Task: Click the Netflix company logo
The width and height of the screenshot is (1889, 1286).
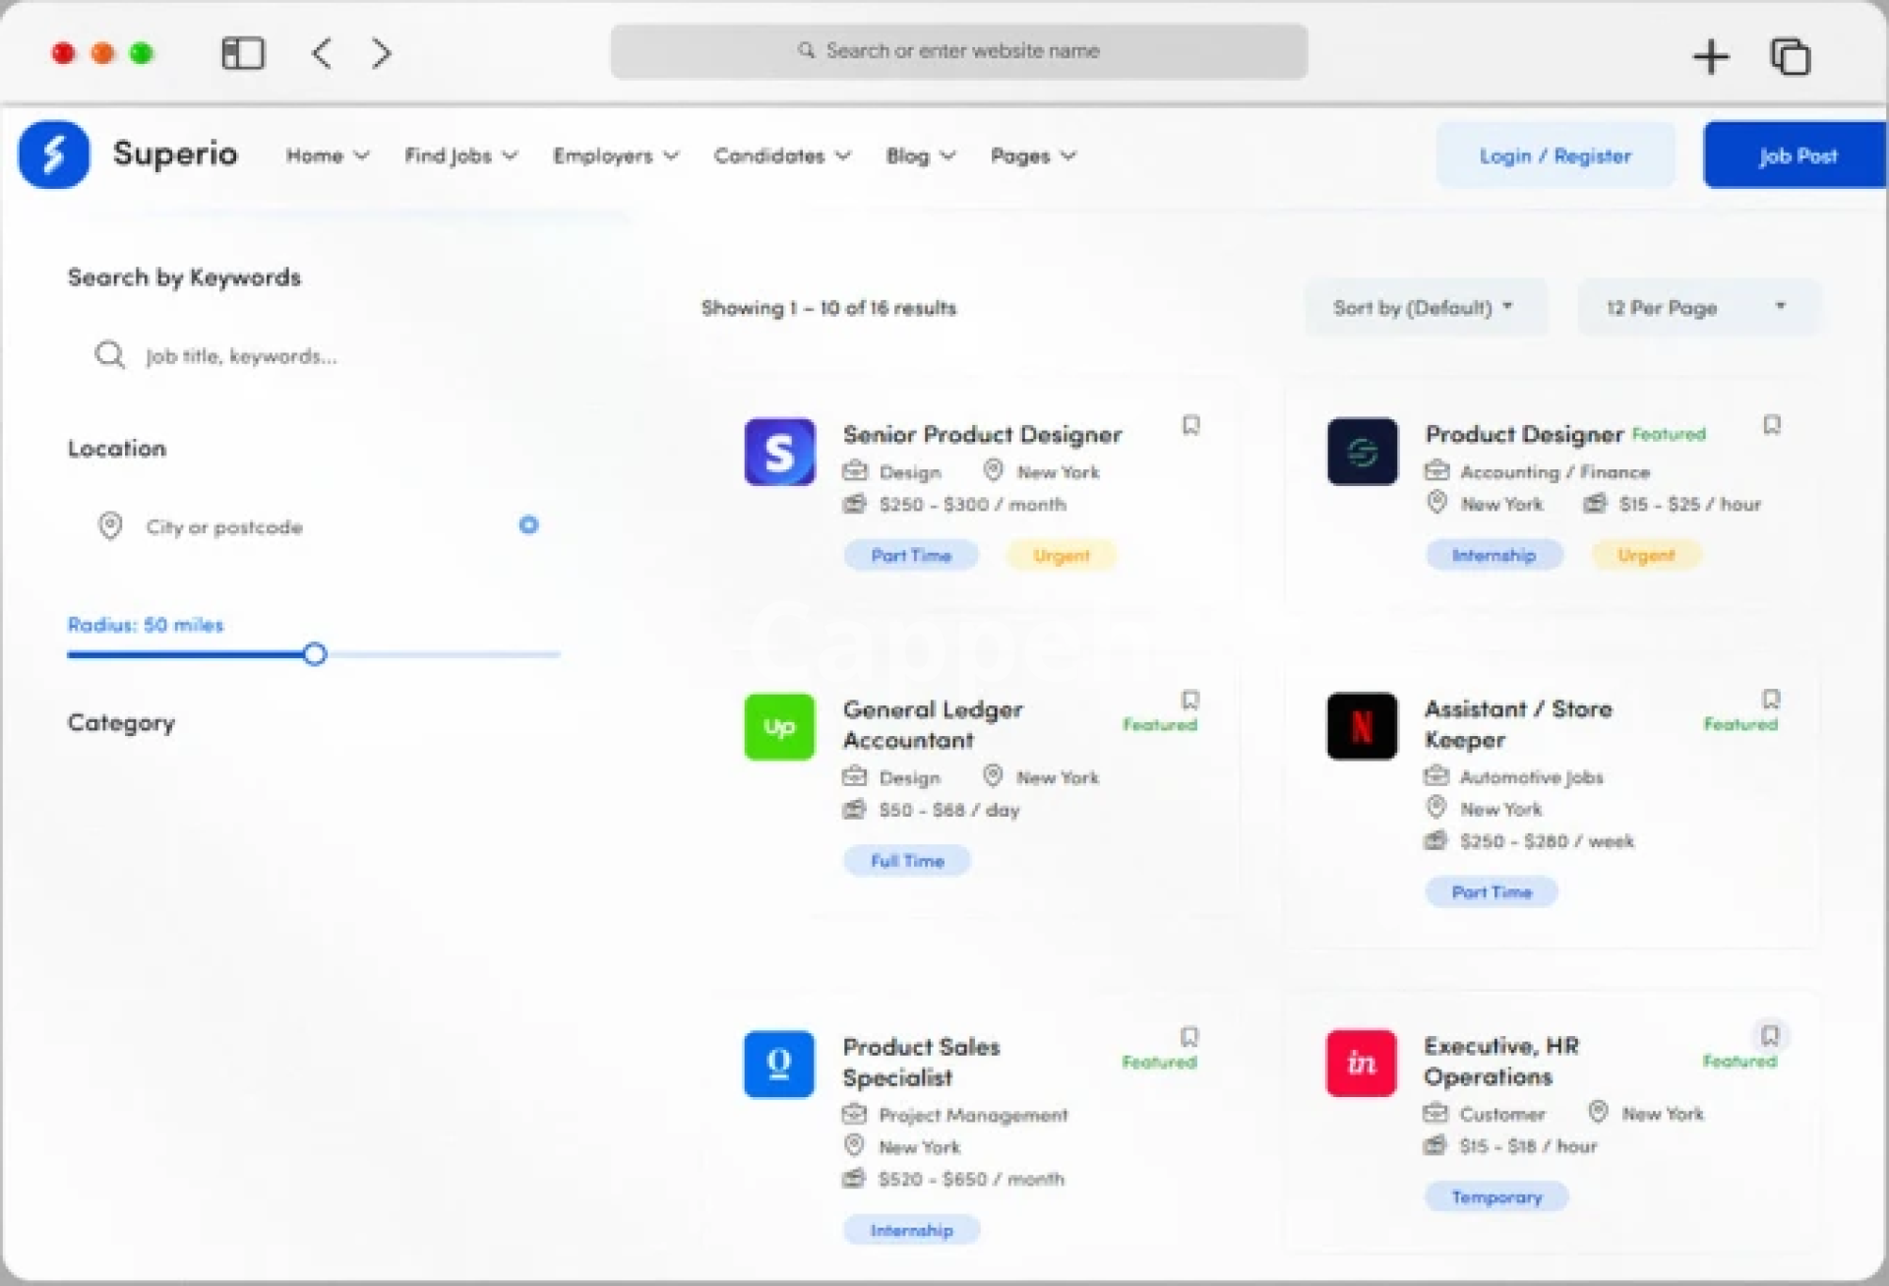Action: 1362,726
